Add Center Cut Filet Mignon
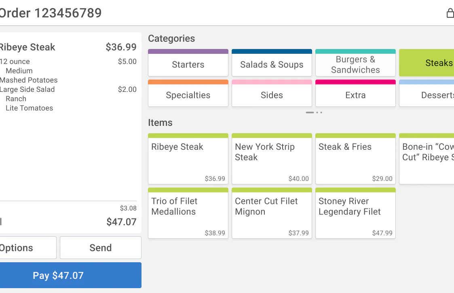The image size is (454, 293). (x=272, y=213)
